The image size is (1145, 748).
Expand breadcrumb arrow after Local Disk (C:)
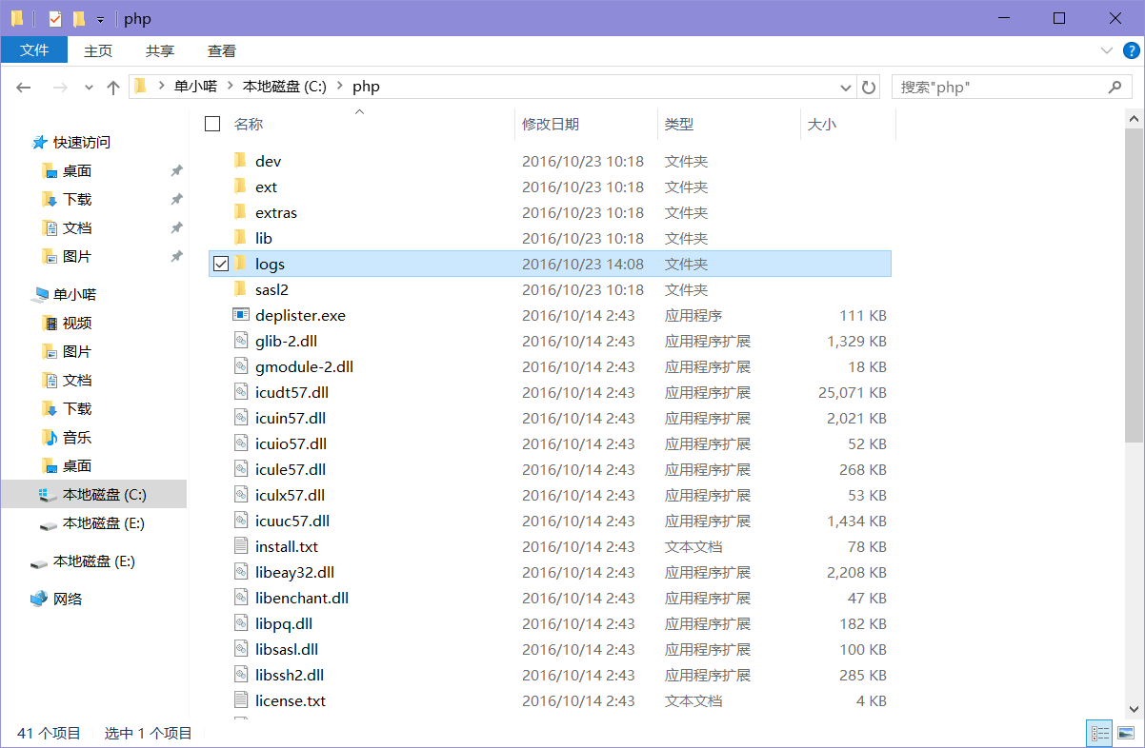point(340,87)
